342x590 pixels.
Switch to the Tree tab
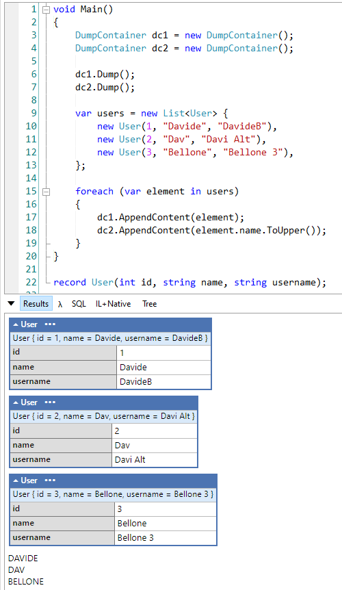pos(149,304)
